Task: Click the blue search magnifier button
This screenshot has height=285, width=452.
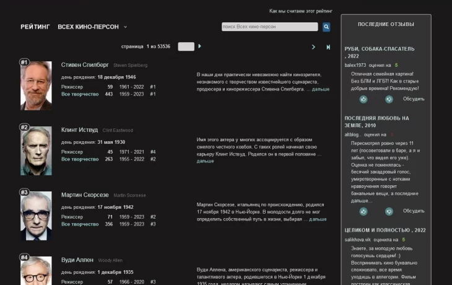Action: click(x=326, y=27)
